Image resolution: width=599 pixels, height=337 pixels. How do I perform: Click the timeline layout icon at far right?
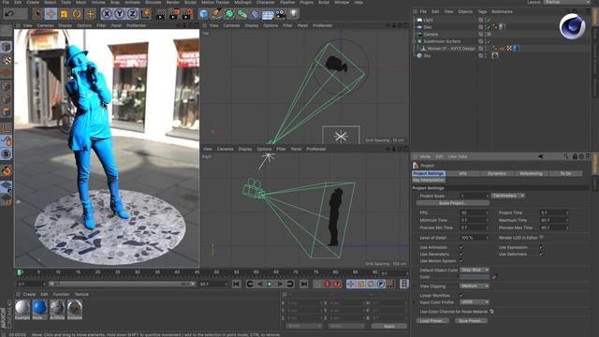(403, 284)
